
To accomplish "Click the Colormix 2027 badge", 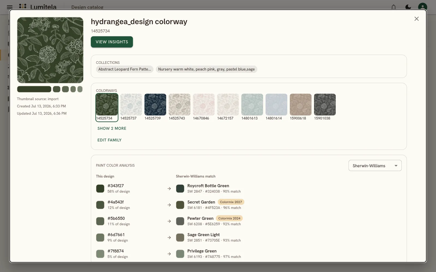I will click(x=231, y=202).
